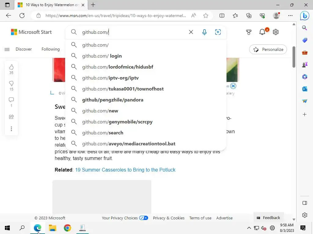Click the Personalize button
Viewport: 313px width, 234px height.
268,49
